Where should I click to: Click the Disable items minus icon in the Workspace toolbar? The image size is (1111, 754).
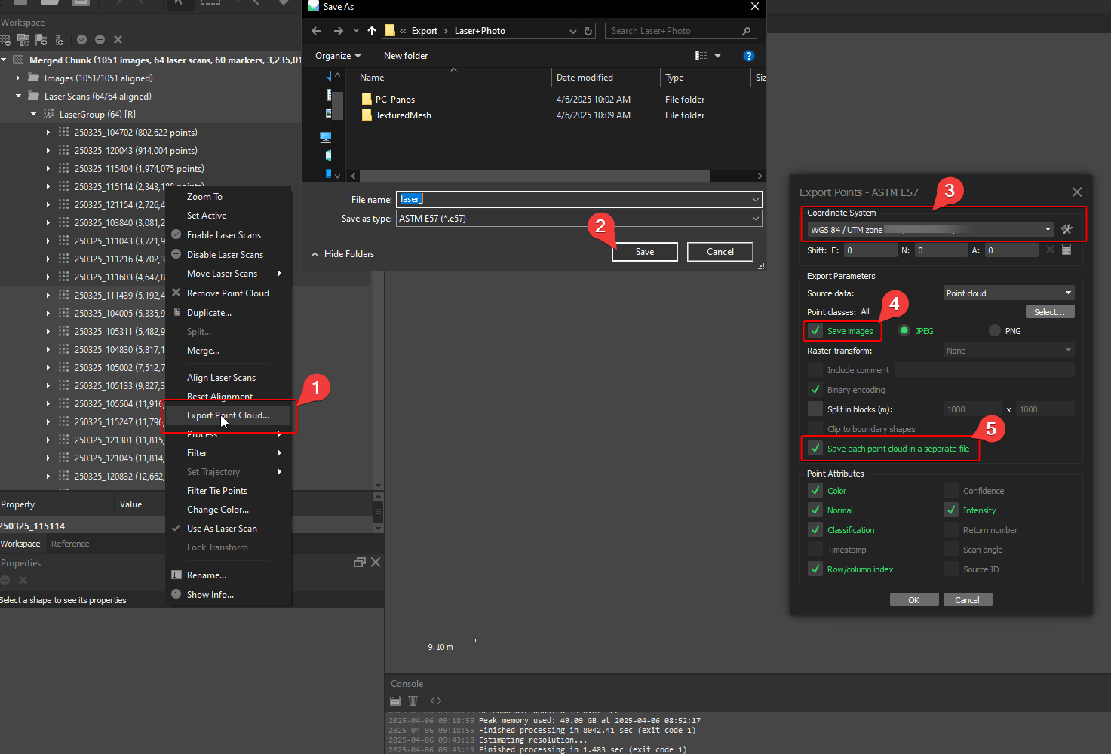click(x=100, y=40)
